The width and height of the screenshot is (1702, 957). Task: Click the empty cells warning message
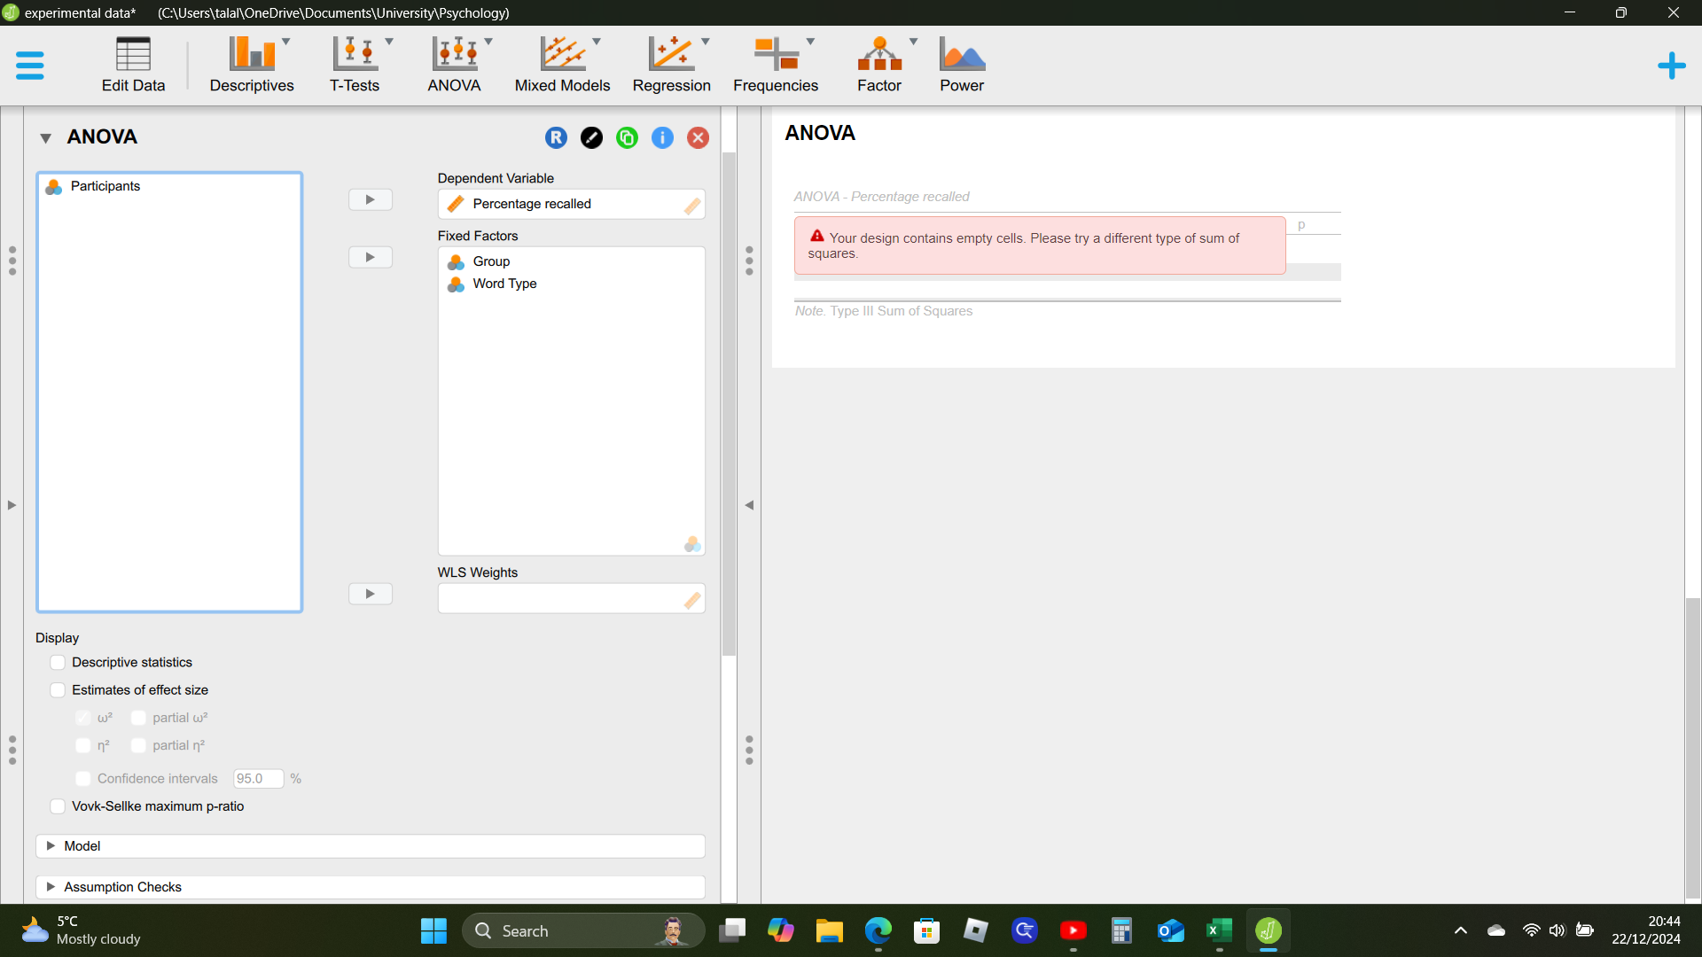(1040, 245)
